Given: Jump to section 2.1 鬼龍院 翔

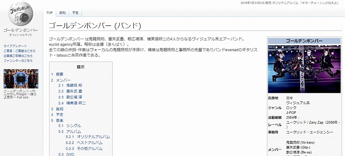Looking at the screenshot, I should coord(70,85).
